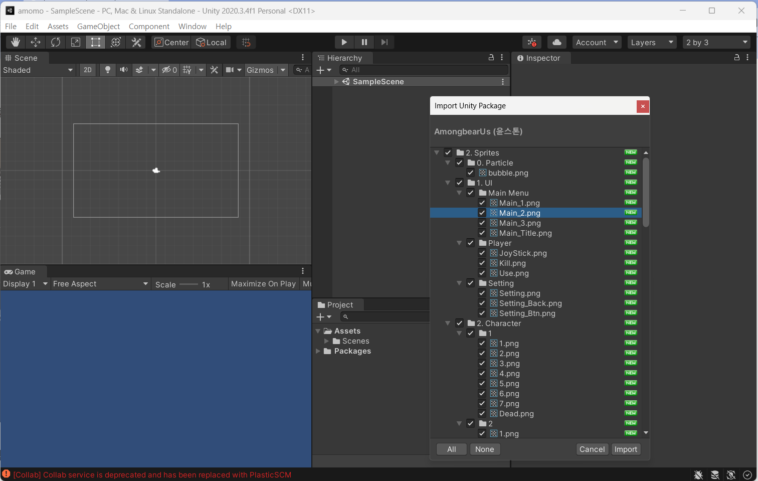Select the Scale tool
Image resolution: width=758 pixels, height=481 pixels.
click(x=76, y=42)
